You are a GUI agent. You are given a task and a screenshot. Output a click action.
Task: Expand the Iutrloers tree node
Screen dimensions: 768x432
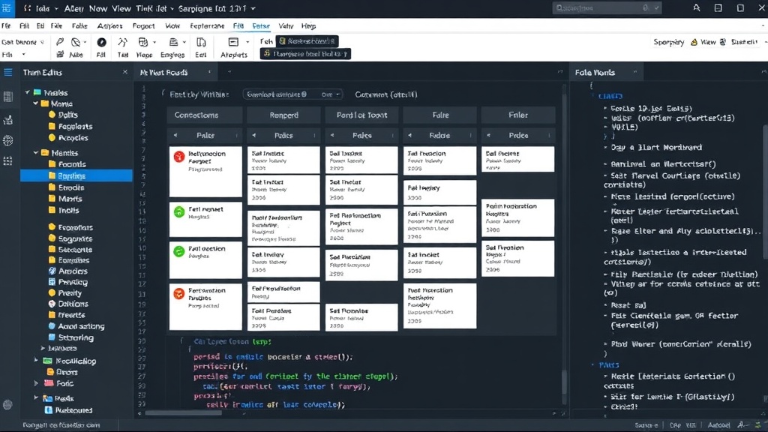(43, 348)
